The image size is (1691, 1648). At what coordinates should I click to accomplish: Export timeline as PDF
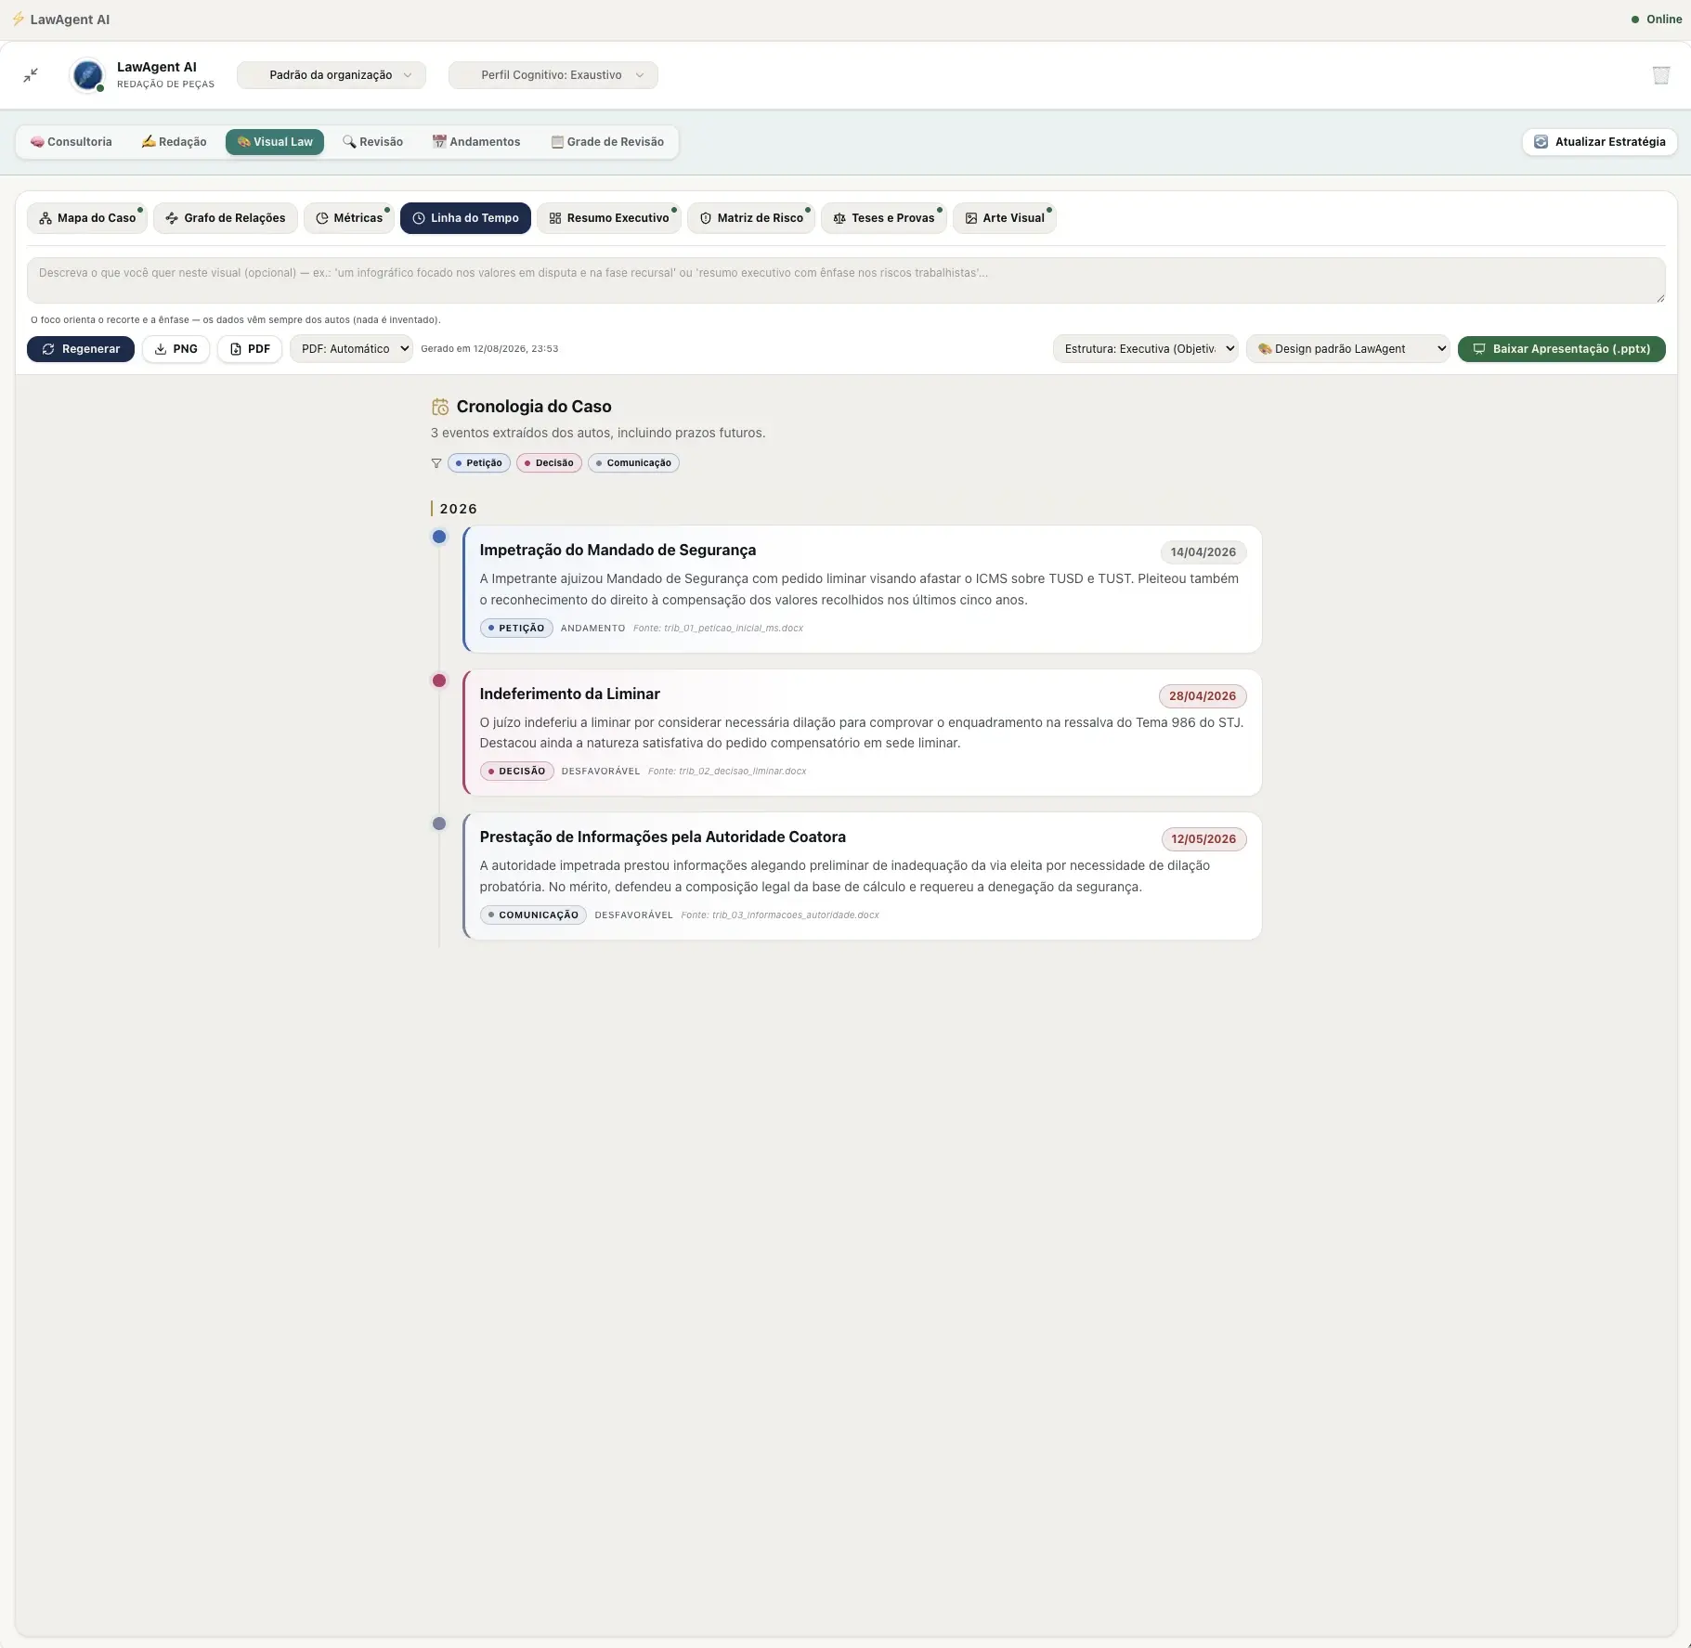coord(250,349)
